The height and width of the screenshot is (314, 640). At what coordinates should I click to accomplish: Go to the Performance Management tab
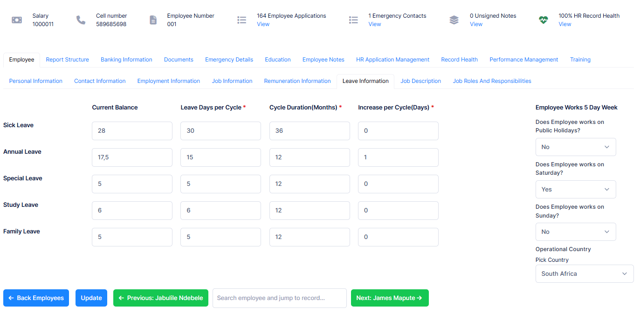click(523, 60)
